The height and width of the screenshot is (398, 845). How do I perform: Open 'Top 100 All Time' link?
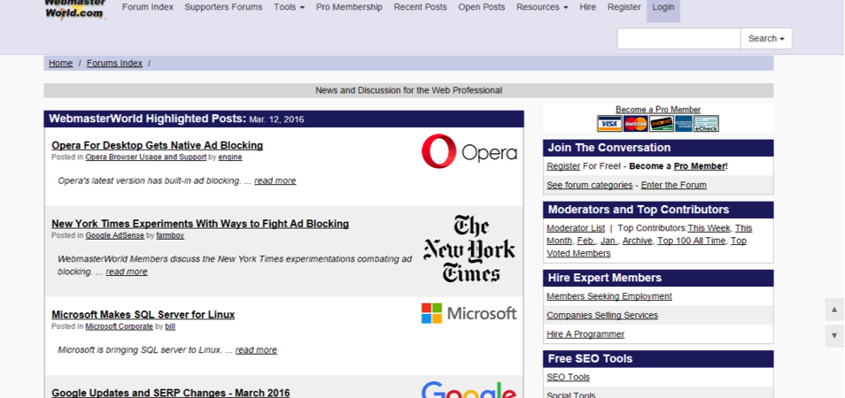pos(692,241)
